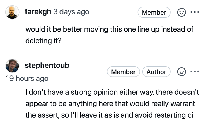Open the stephentoub username link

[47, 65]
